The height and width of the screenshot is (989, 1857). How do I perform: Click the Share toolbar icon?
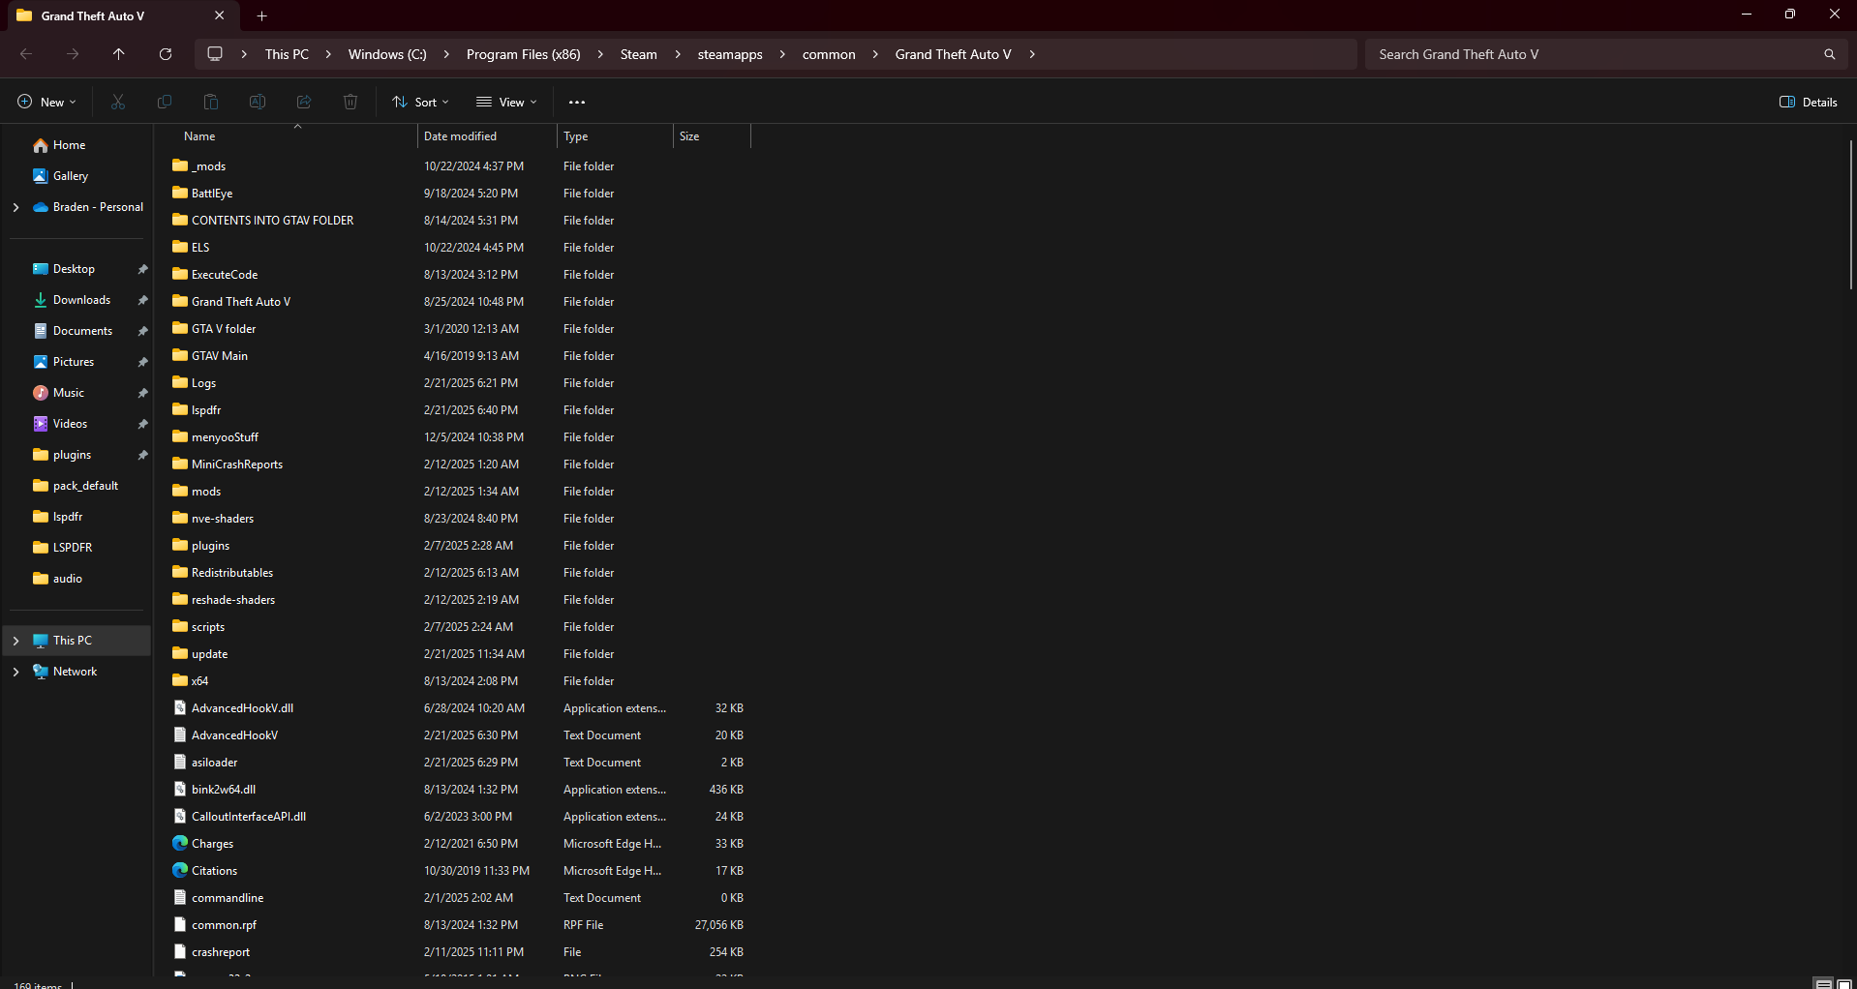[x=304, y=102]
